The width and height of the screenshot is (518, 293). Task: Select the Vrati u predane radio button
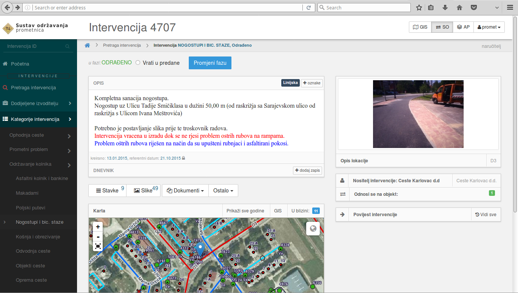(138, 63)
